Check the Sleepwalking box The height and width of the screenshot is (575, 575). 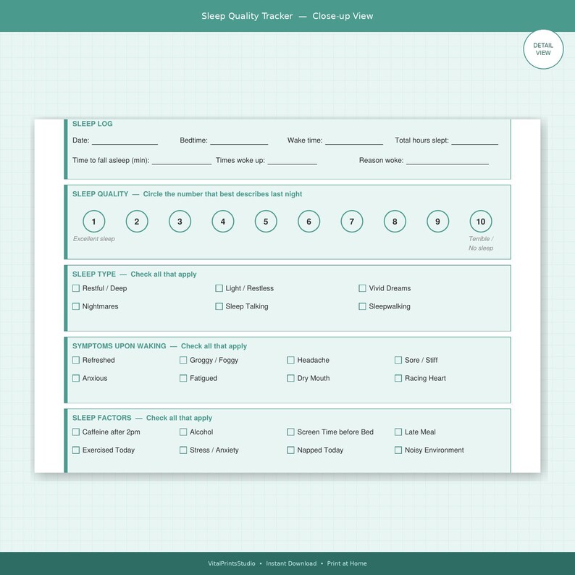pos(362,306)
